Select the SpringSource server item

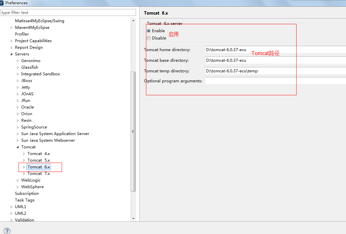pyautogui.click(x=34, y=127)
